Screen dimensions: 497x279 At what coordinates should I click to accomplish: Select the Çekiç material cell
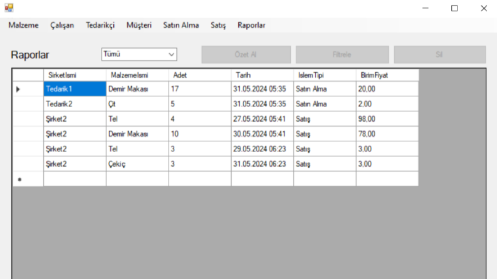(x=137, y=164)
